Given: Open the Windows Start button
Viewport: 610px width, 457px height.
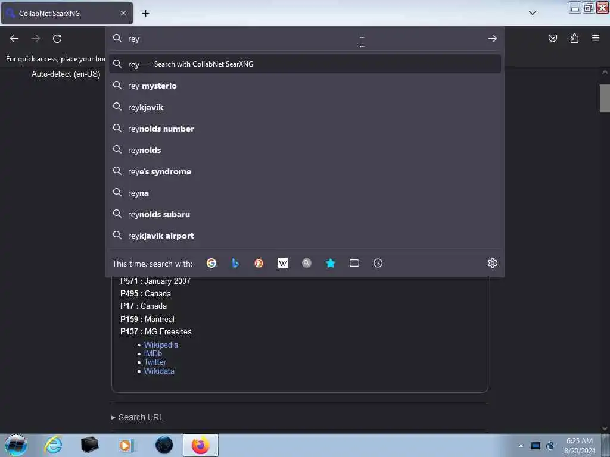Looking at the screenshot, I should pyautogui.click(x=16, y=445).
